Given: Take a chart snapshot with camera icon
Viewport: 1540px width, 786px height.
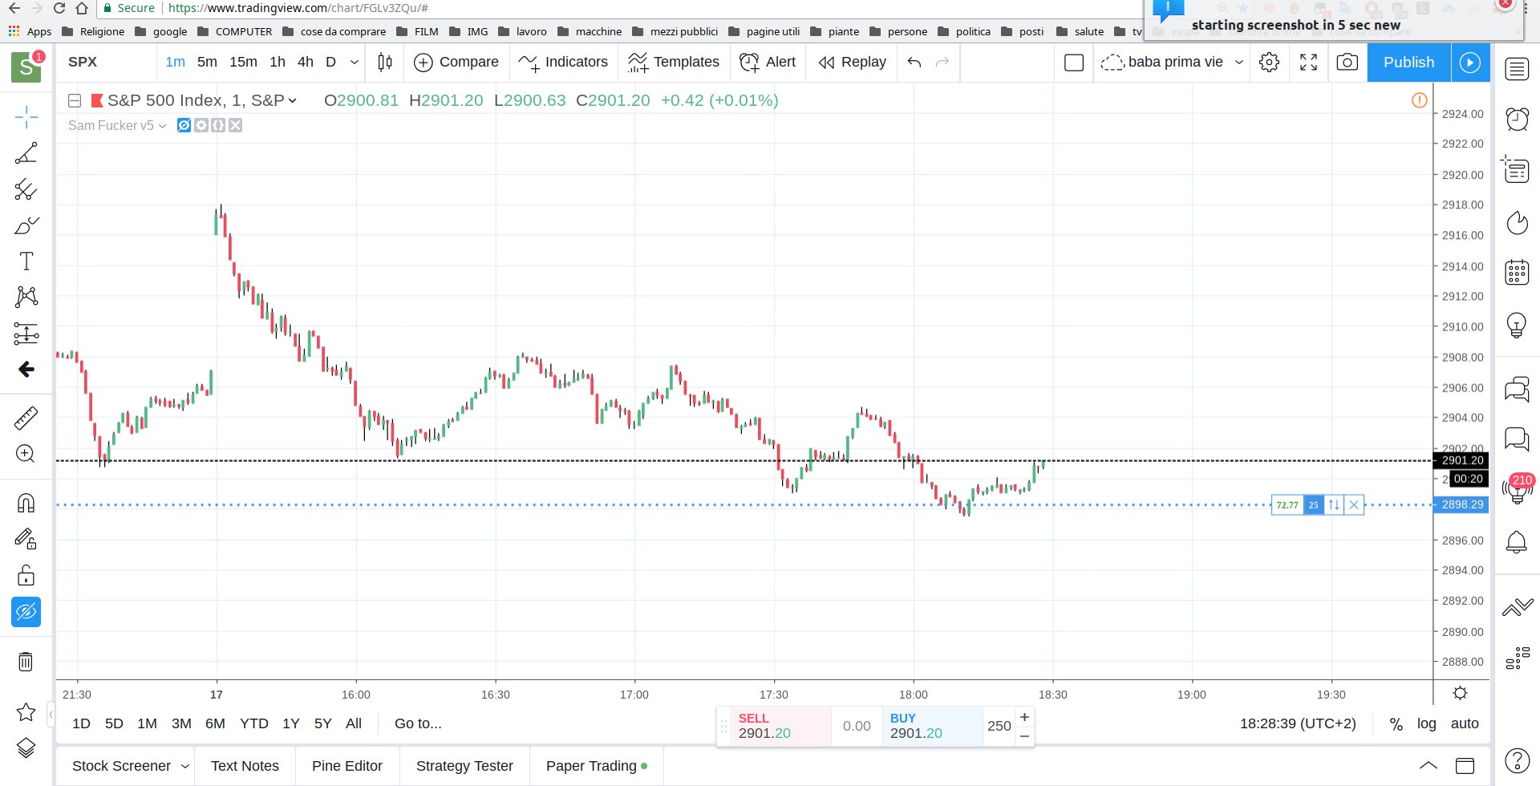Looking at the screenshot, I should point(1347,62).
